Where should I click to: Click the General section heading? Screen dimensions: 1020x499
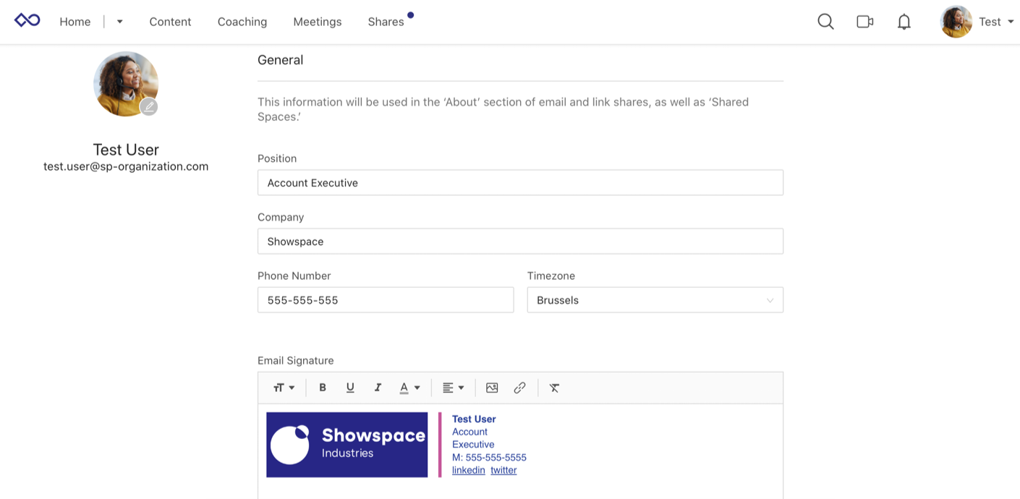click(280, 60)
